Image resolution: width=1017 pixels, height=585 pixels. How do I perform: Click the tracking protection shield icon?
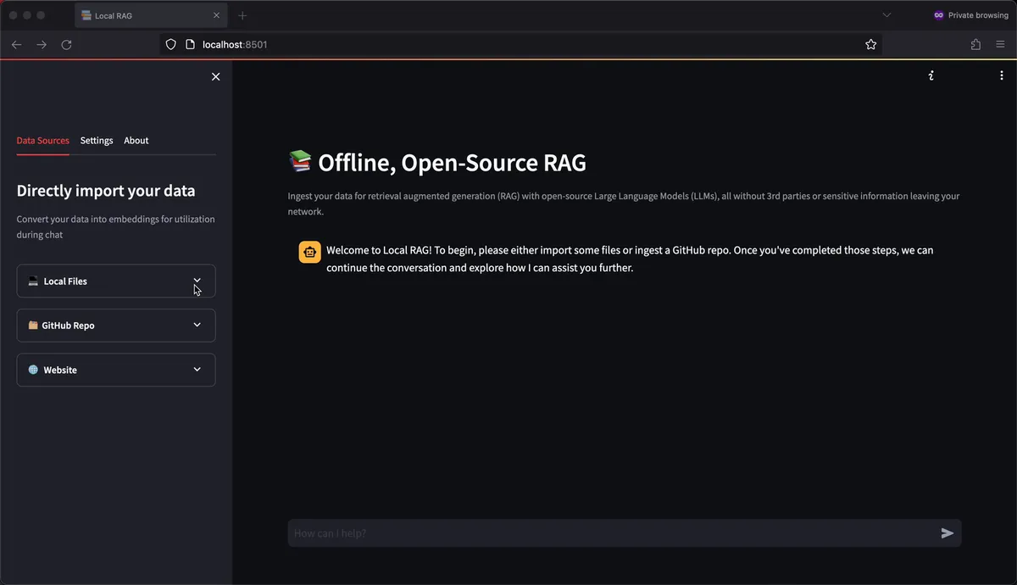pyautogui.click(x=170, y=44)
